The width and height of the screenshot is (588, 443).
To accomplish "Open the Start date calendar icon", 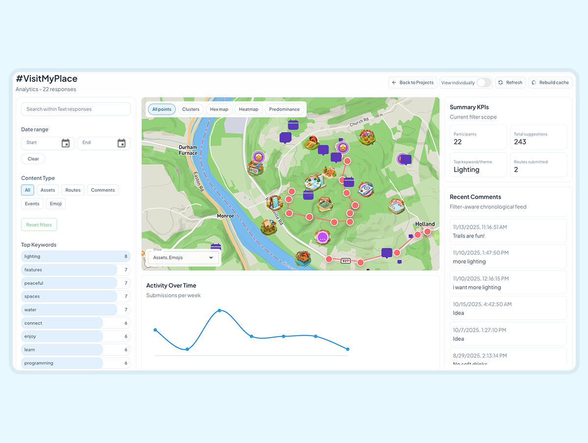I will click(x=66, y=143).
